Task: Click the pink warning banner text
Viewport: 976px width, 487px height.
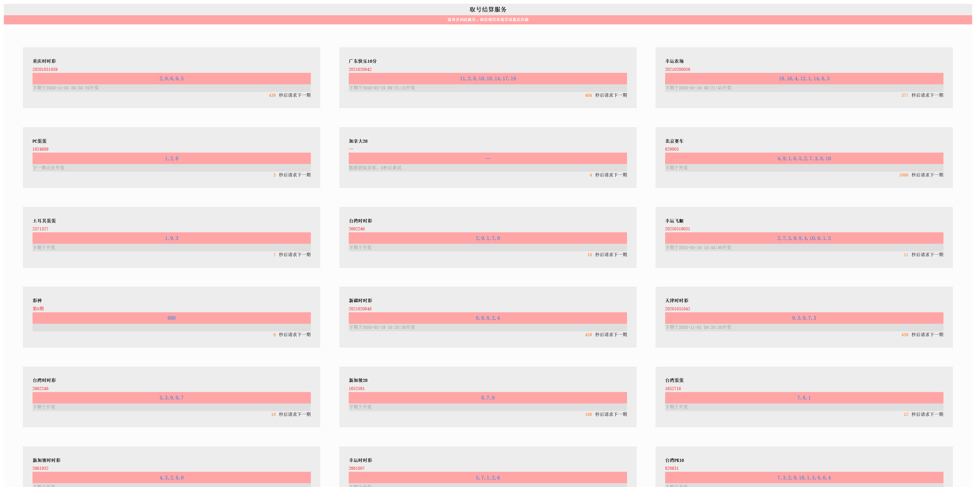Action: (x=488, y=20)
